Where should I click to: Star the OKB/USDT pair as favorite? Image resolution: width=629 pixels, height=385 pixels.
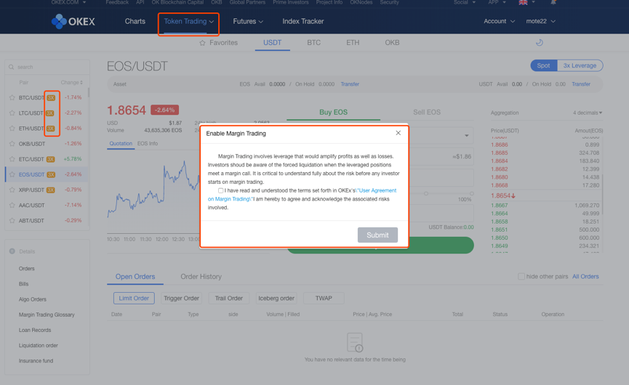[x=12, y=144]
